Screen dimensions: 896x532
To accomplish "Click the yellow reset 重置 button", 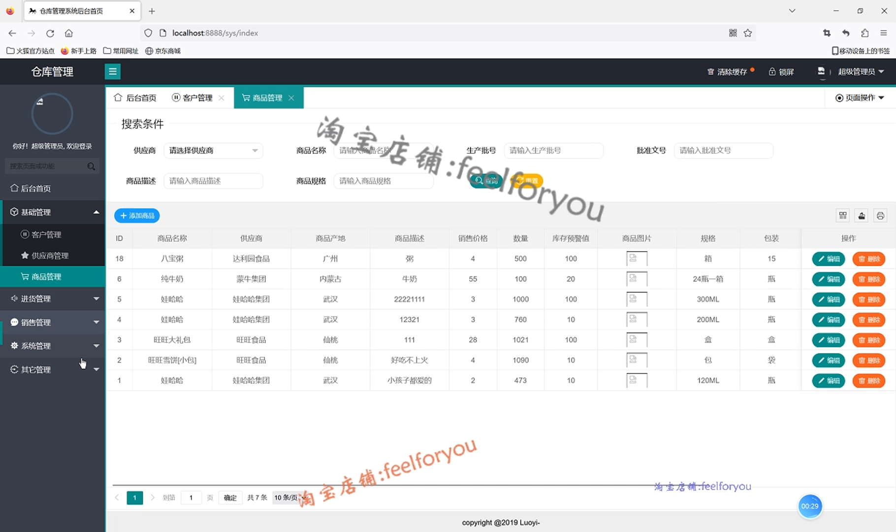I will click(527, 181).
